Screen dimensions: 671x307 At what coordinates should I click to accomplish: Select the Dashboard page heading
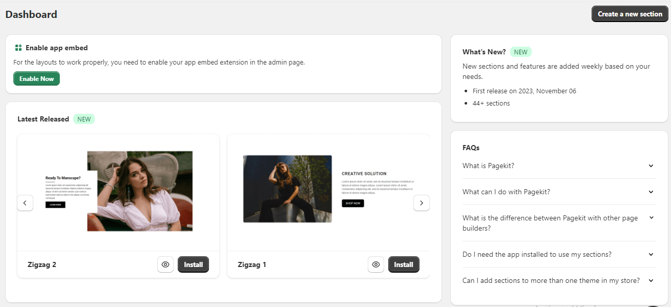pyautogui.click(x=31, y=14)
